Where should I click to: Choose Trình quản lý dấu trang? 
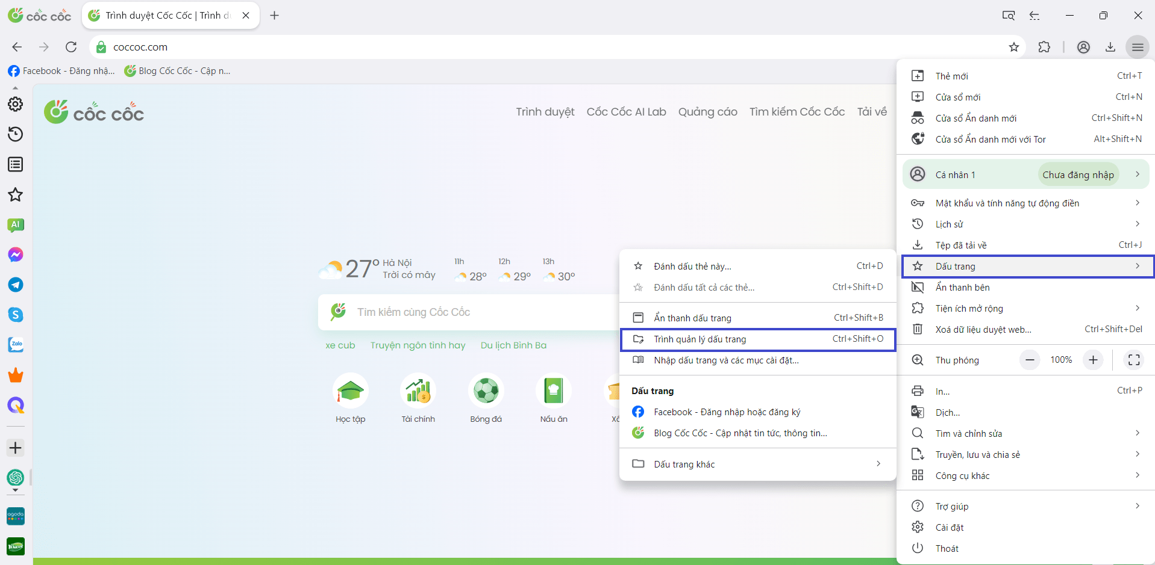click(758, 339)
